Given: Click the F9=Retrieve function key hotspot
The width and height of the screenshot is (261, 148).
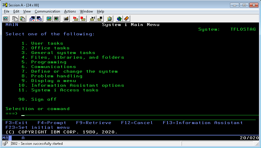Looking at the screenshot, I should click(x=94, y=123).
